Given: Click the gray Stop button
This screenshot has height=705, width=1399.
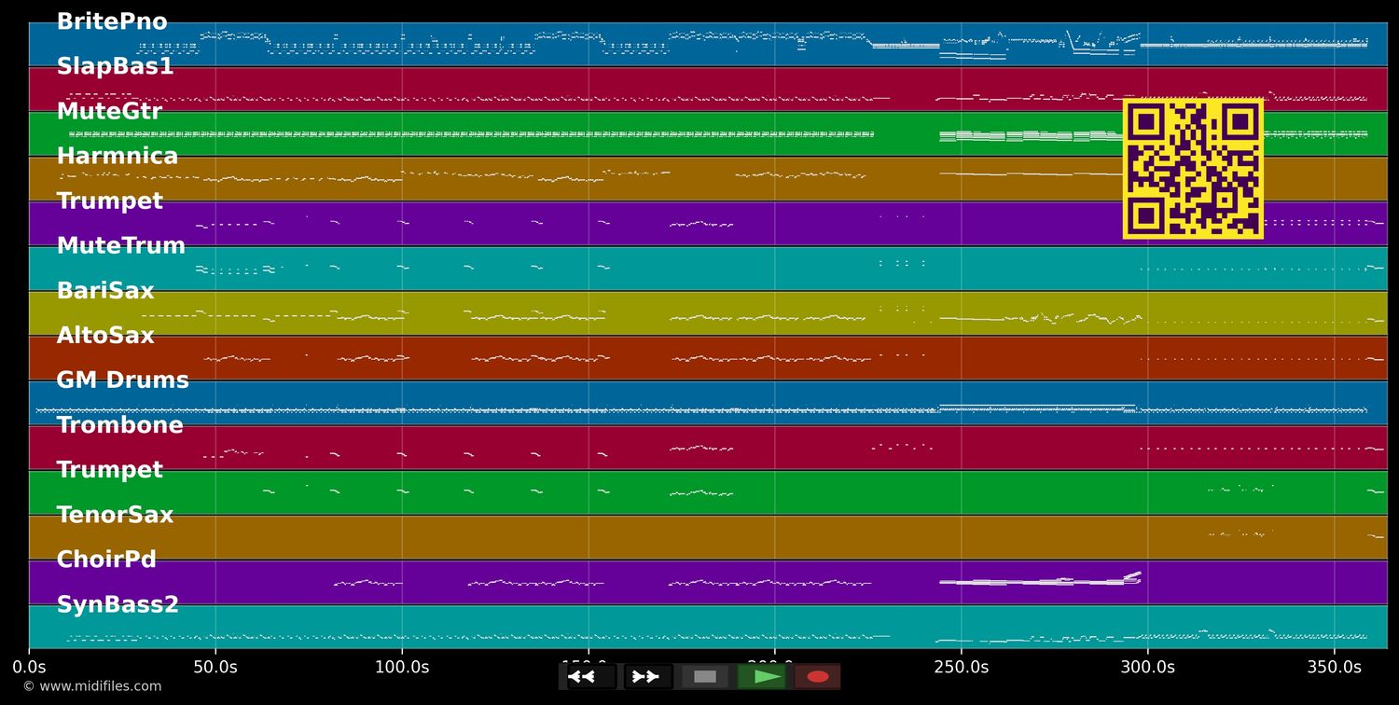Looking at the screenshot, I should click(705, 676).
